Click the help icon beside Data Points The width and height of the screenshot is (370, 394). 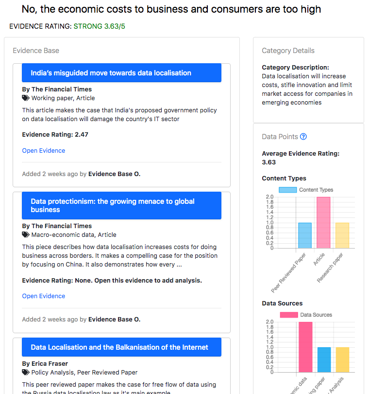(x=303, y=137)
